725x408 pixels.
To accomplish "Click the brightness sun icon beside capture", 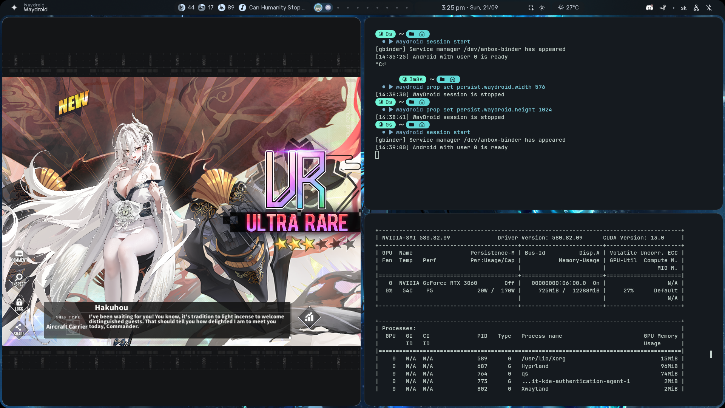I will coord(542,8).
